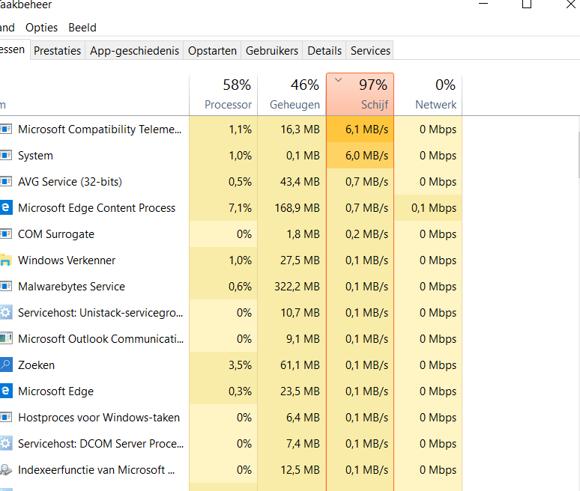The width and height of the screenshot is (580, 491).
Task: Sort by the Netwerk column header
Action: (x=429, y=94)
